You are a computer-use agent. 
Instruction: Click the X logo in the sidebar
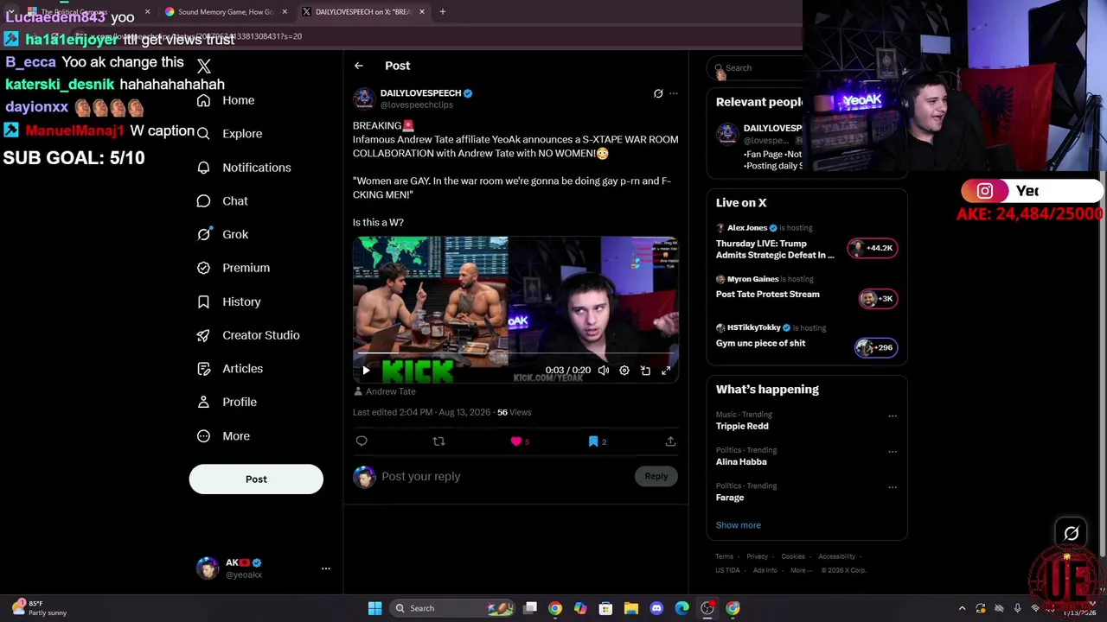pos(204,67)
